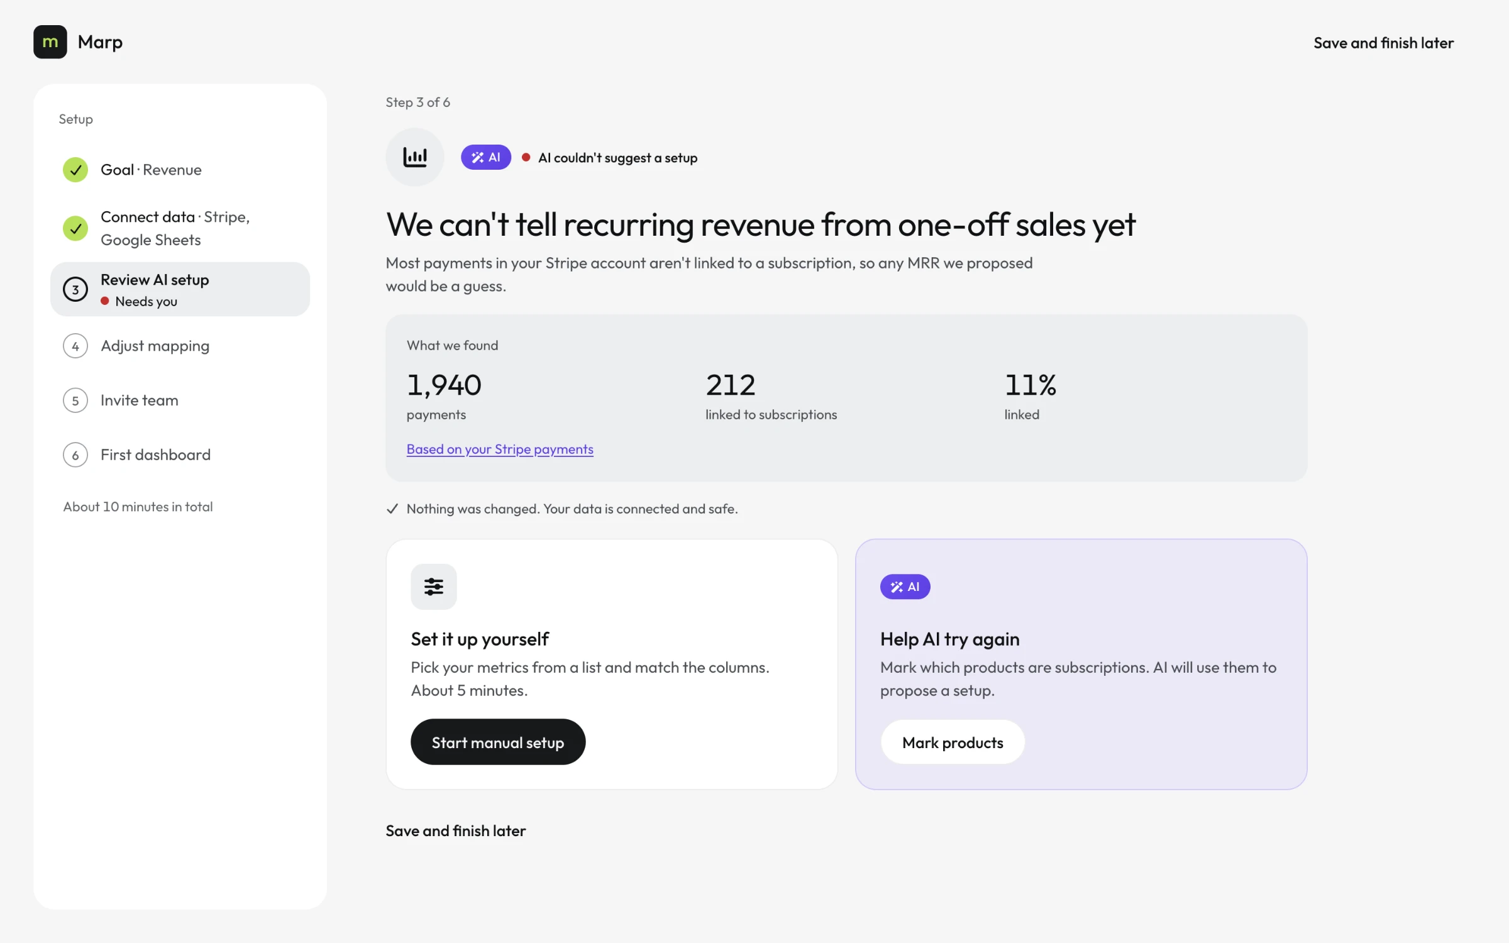Click the Mark products button

953,742
